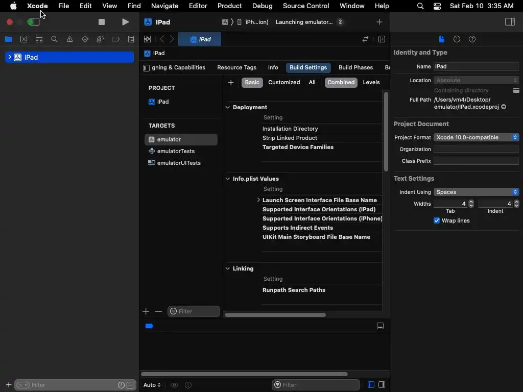Viewport: 523px width, 392px height.
Task: Click the Organization input field
Action: pos(476,149)
